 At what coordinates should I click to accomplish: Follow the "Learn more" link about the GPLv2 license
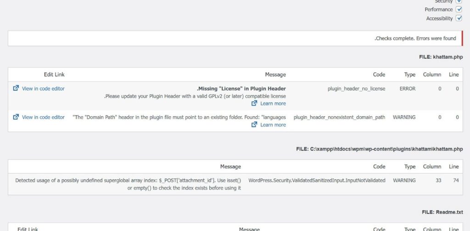(273, 104)
